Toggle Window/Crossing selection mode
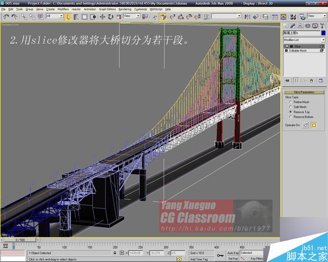328x262 pixels. click(93, 17)
